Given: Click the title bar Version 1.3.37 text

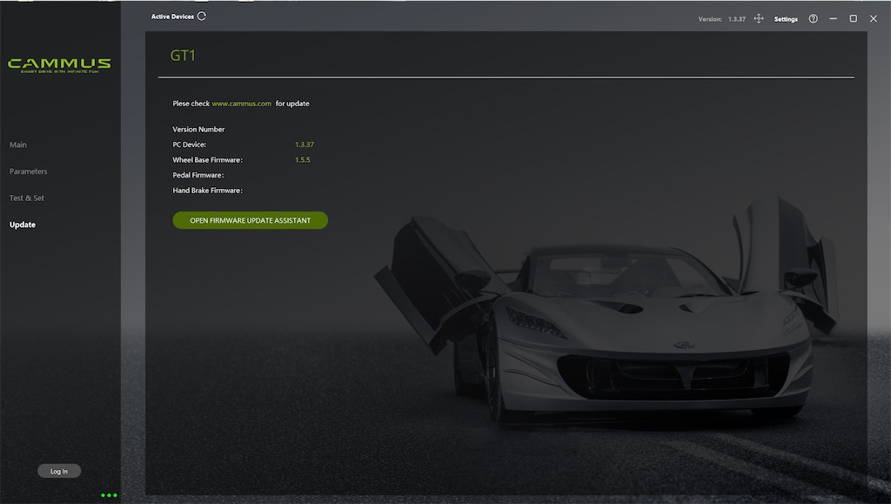Looking at the screenshot, I should pos(721,19).
